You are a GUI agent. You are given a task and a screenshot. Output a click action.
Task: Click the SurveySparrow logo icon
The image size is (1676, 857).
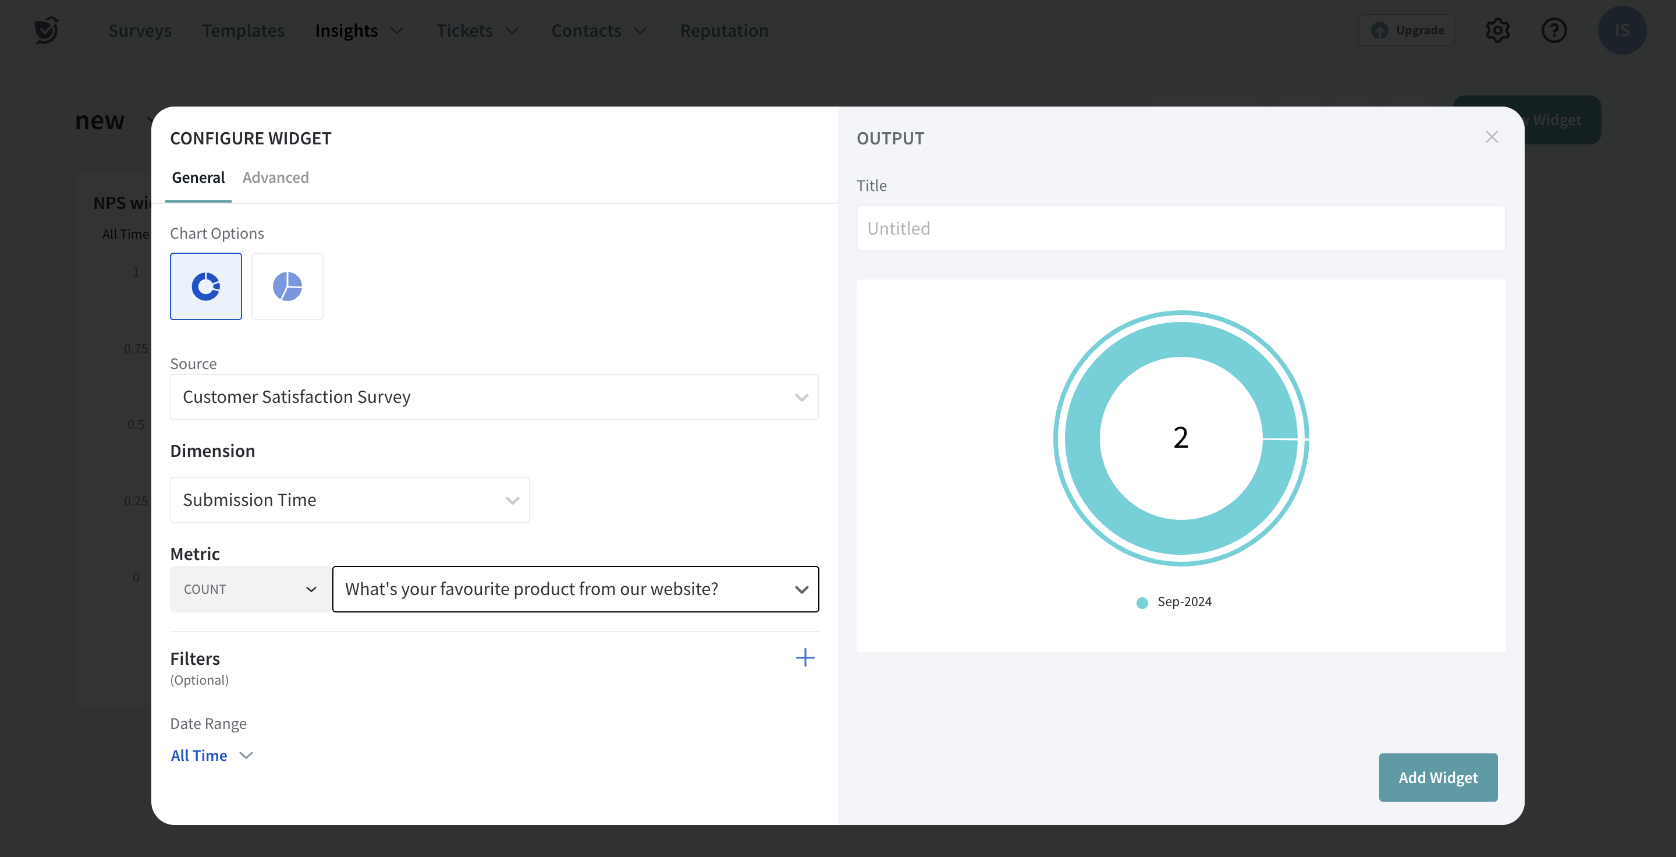coord(47,31)
